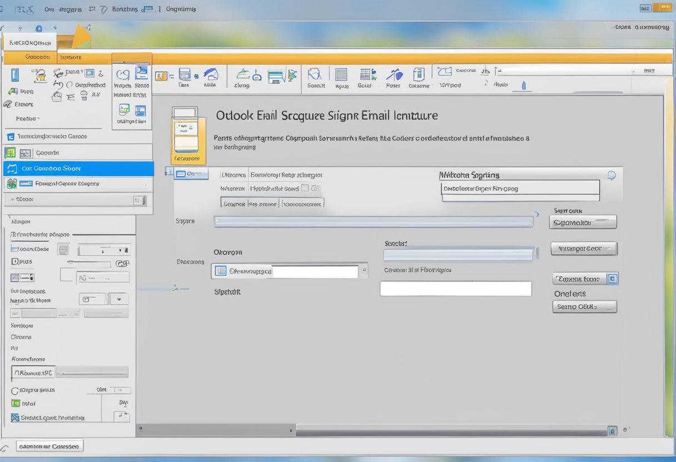Image resolution: width=676 pixels, height=462 pixels.
Task: Select the highlighted Common Store item in the sidebar
Action: (x=78, y=169)
